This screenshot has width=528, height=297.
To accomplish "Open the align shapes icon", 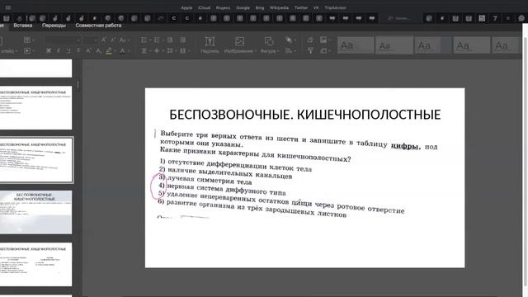I will point(290,50).
